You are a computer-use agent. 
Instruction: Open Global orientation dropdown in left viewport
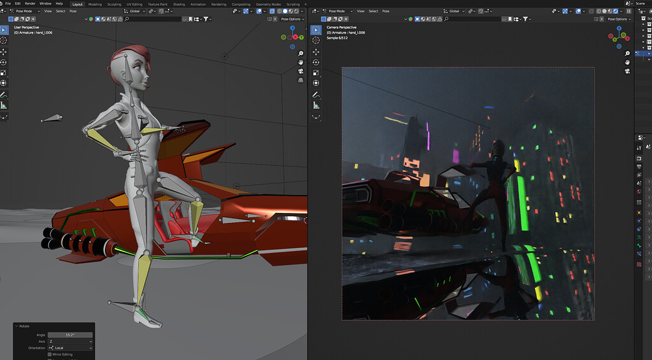click(x=134, y=11)
